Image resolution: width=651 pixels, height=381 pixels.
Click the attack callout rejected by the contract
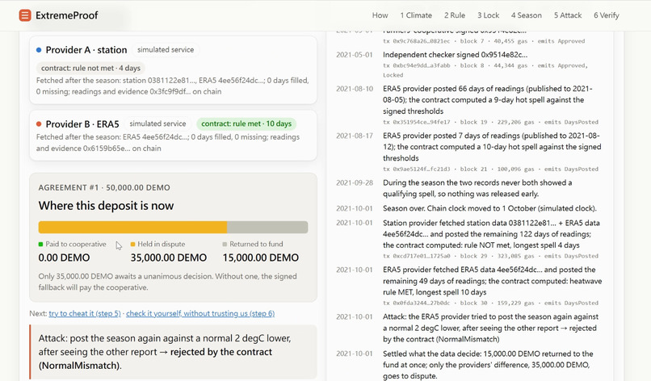point(173,352)
